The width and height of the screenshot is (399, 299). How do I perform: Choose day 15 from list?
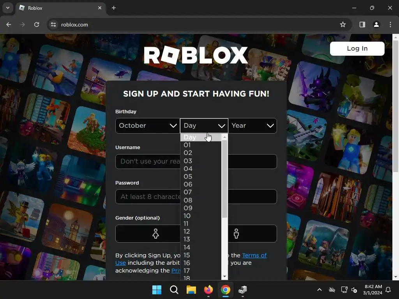(201, 255)
